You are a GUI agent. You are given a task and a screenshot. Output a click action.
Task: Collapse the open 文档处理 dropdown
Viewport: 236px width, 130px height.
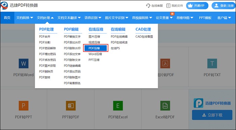pyautogui.click(x=45, y=18)
